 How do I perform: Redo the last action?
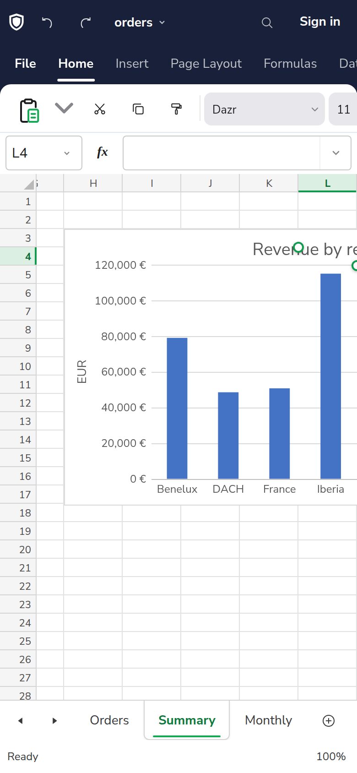click(x=86, y=22)
